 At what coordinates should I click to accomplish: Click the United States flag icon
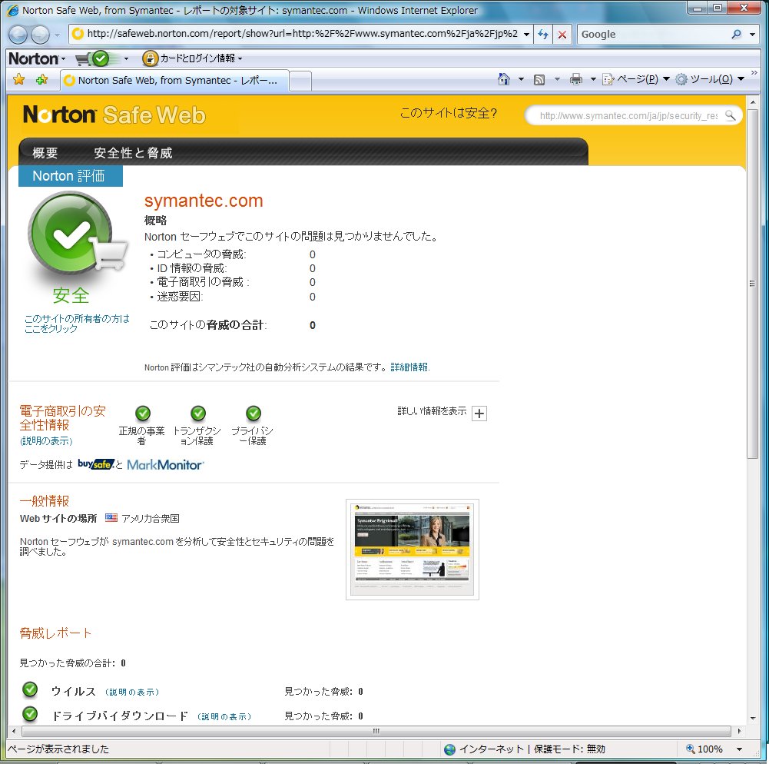[111, 518]
